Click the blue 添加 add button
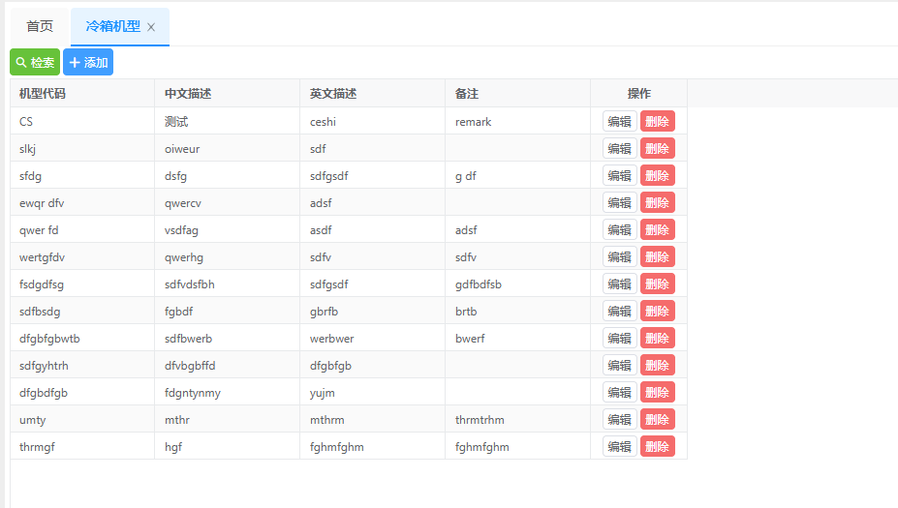The width and height of the screenshot is (898, 508). pyautogui.click(x=88, y=63)
